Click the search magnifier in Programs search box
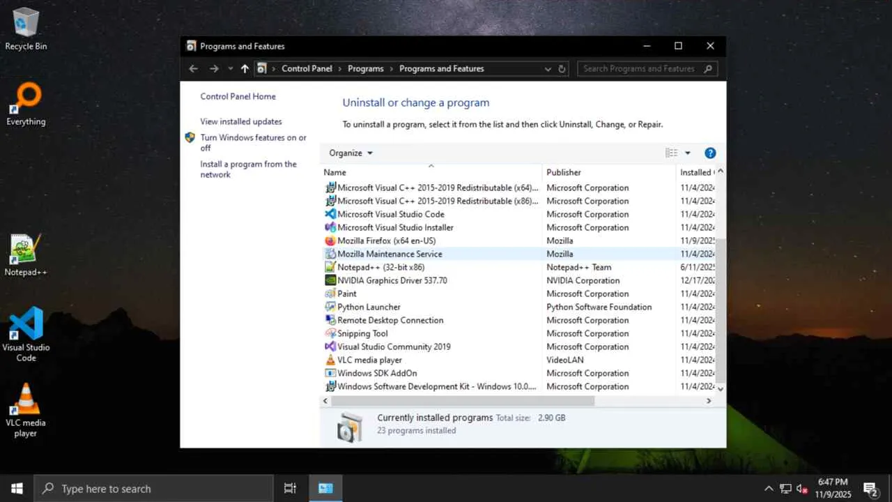 click(x=708, y=68)
